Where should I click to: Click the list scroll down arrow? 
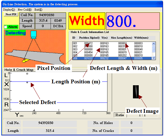(x=154, y=58)
